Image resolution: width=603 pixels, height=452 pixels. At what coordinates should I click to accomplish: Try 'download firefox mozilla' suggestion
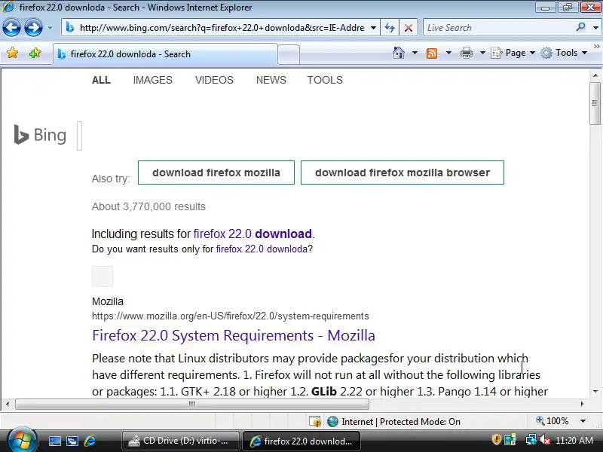pyautogui.click(x=216, y=173)
